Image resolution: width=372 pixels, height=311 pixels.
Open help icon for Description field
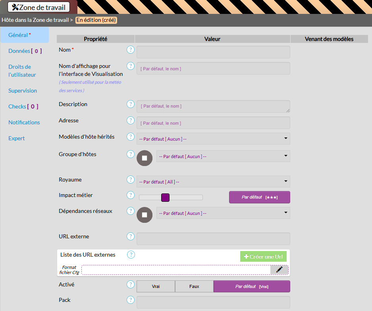(x=130, y=104)
